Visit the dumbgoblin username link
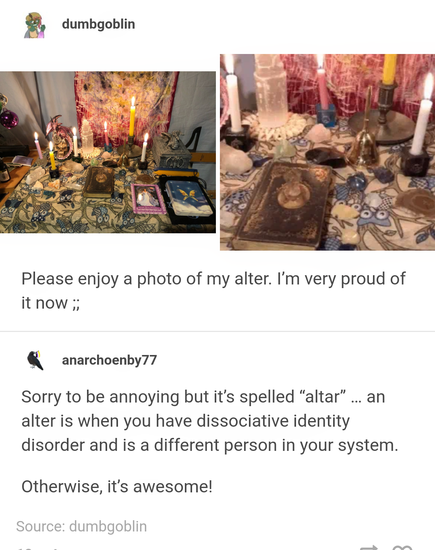 (x=98, y=24)
